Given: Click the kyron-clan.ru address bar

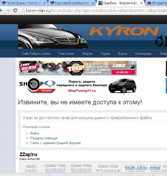Looking at the screenshot, I should click(93, 10).
